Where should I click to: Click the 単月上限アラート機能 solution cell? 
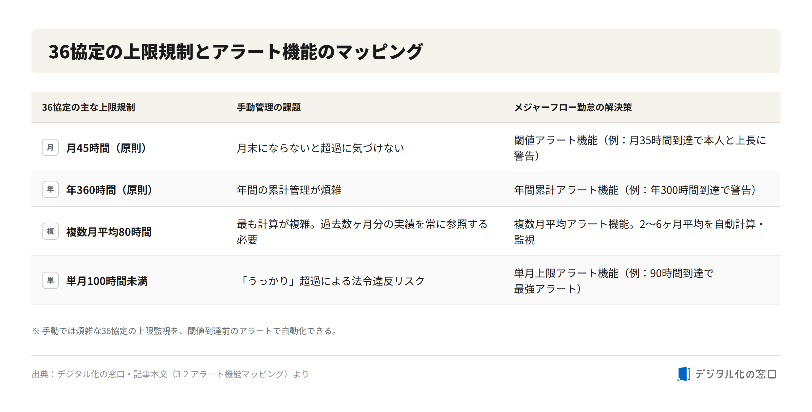click(614, 281)
